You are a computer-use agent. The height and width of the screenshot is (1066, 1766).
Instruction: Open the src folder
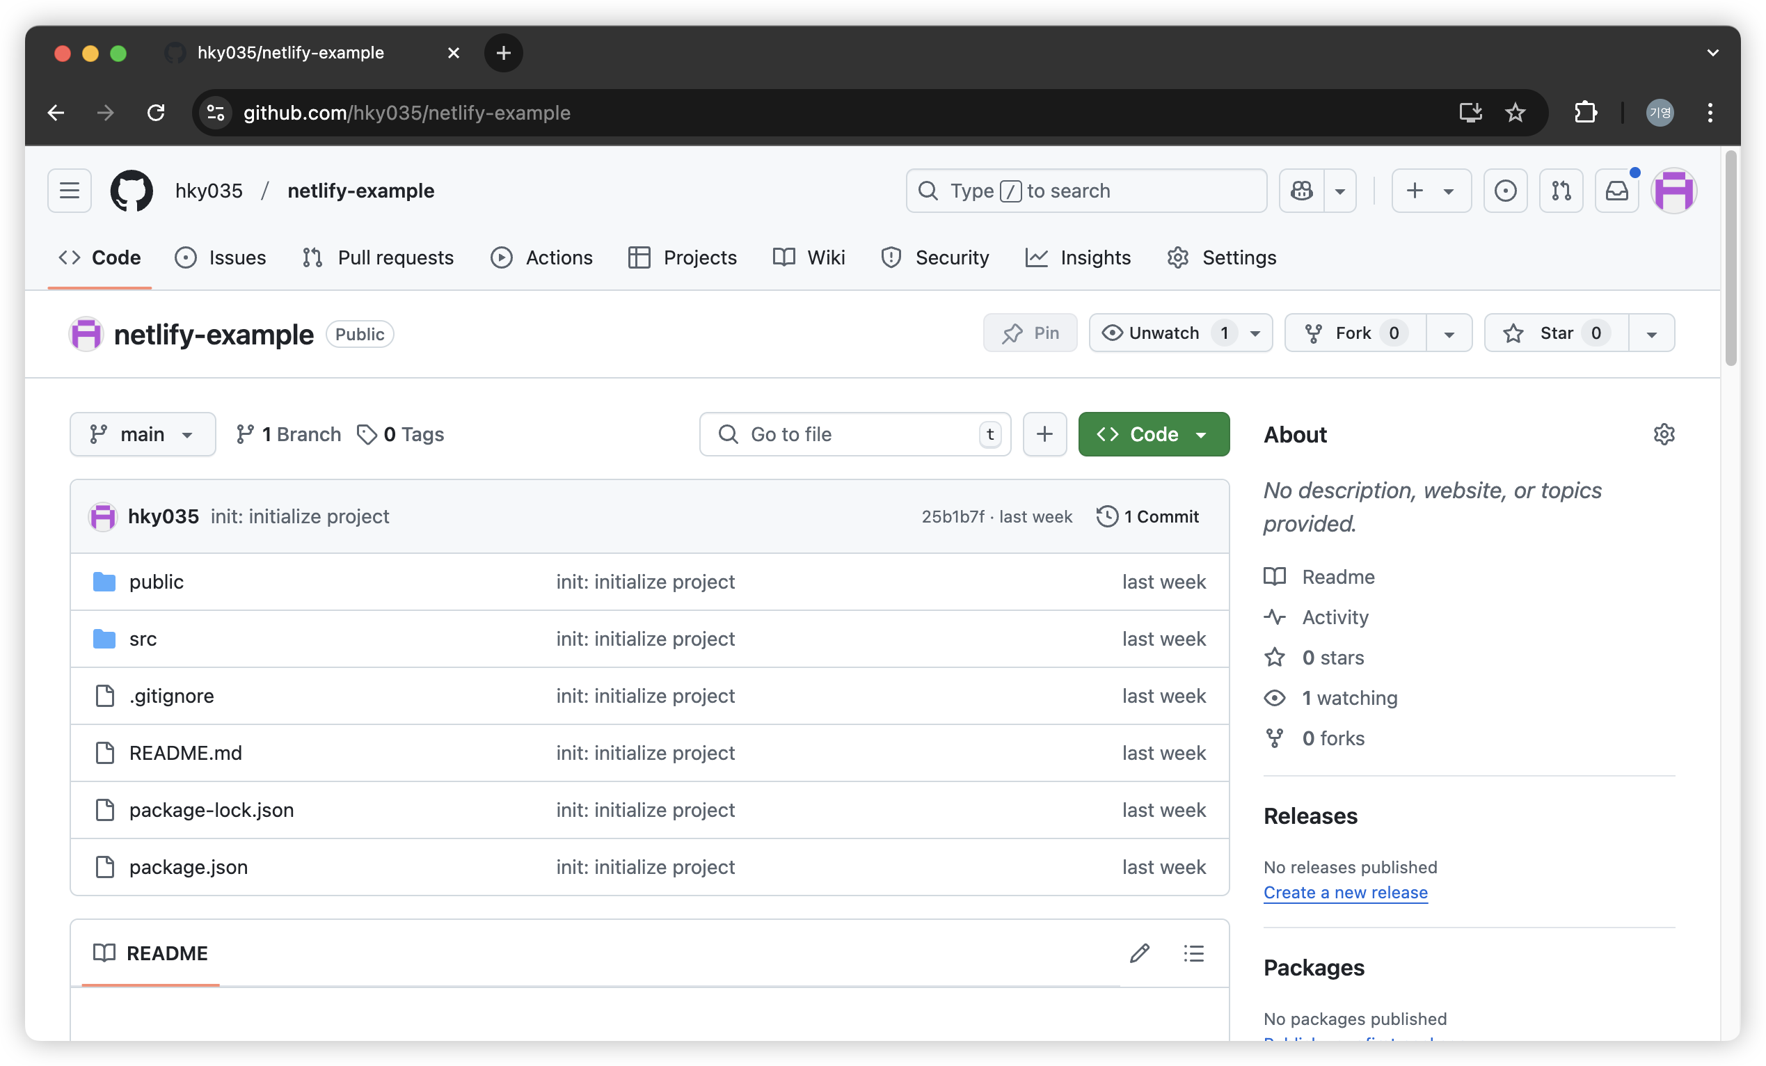coord(143,639)
